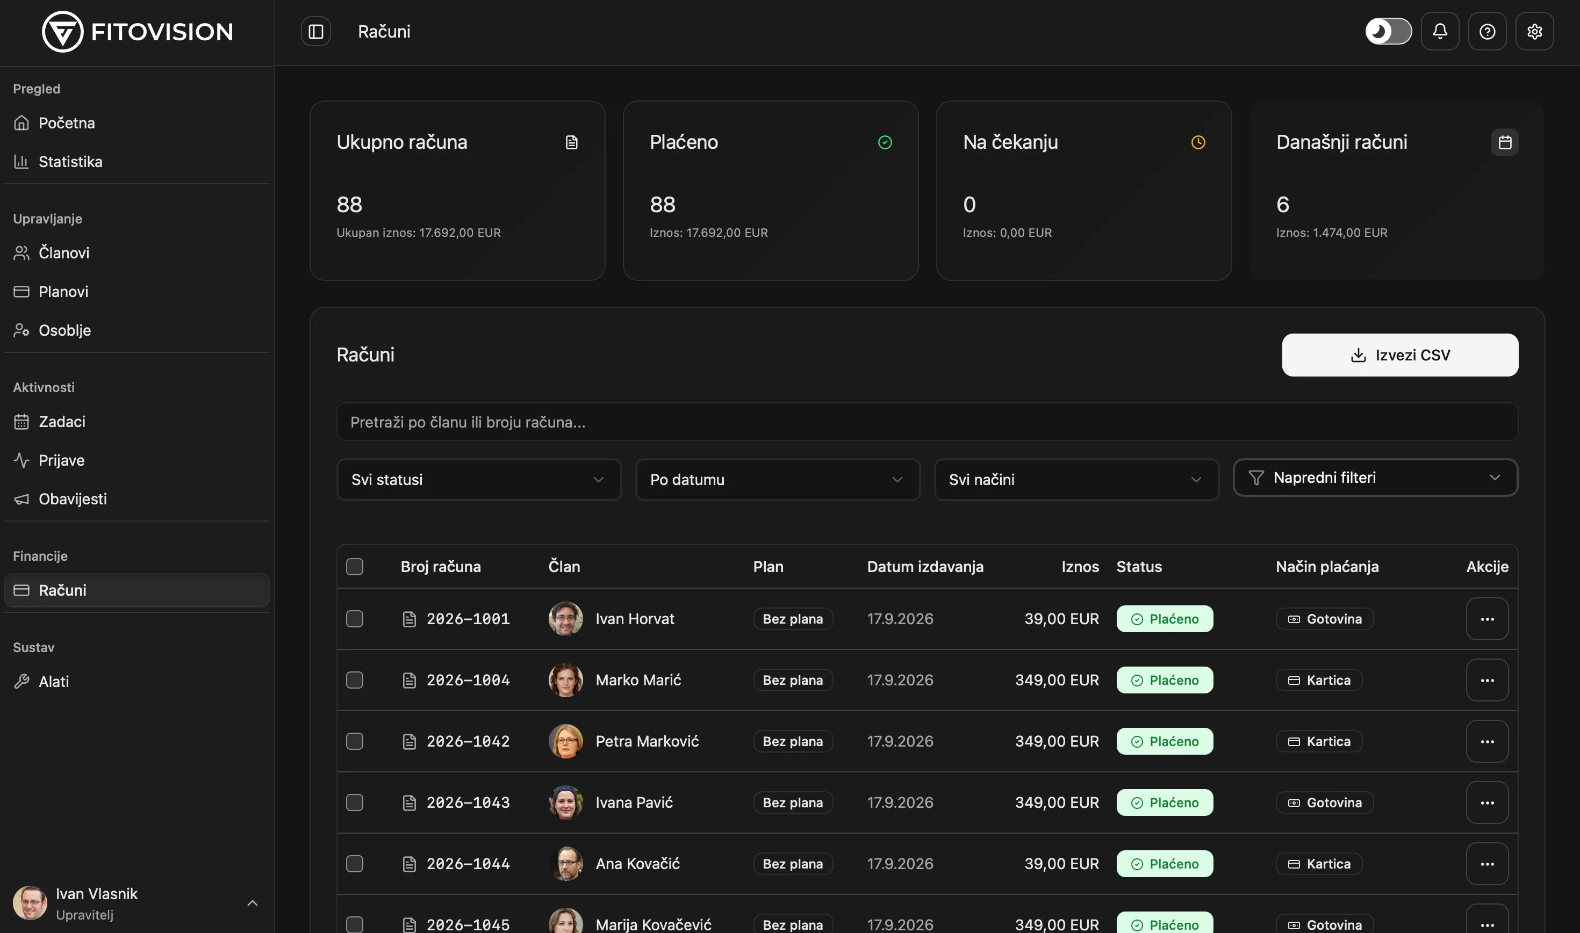
Task: Open Obavijesti in sidebar
Action: 137,498
